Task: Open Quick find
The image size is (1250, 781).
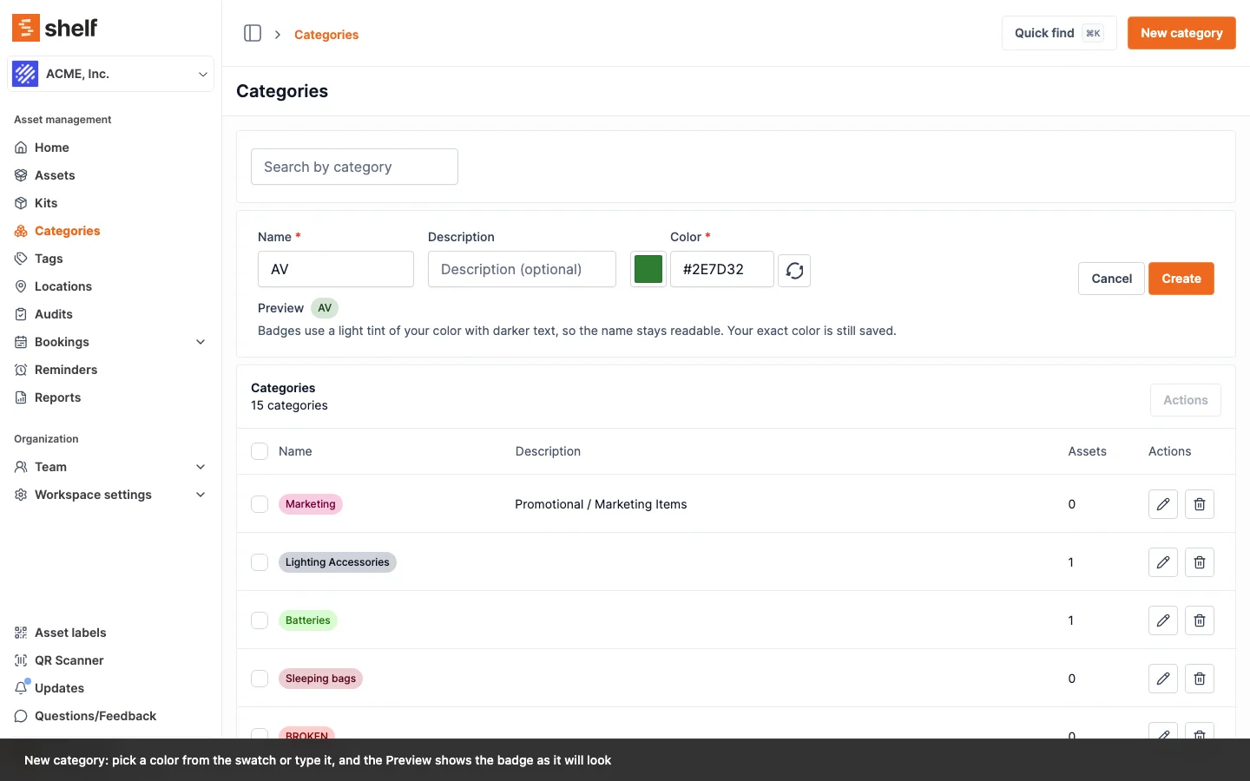Action: 1059,33
